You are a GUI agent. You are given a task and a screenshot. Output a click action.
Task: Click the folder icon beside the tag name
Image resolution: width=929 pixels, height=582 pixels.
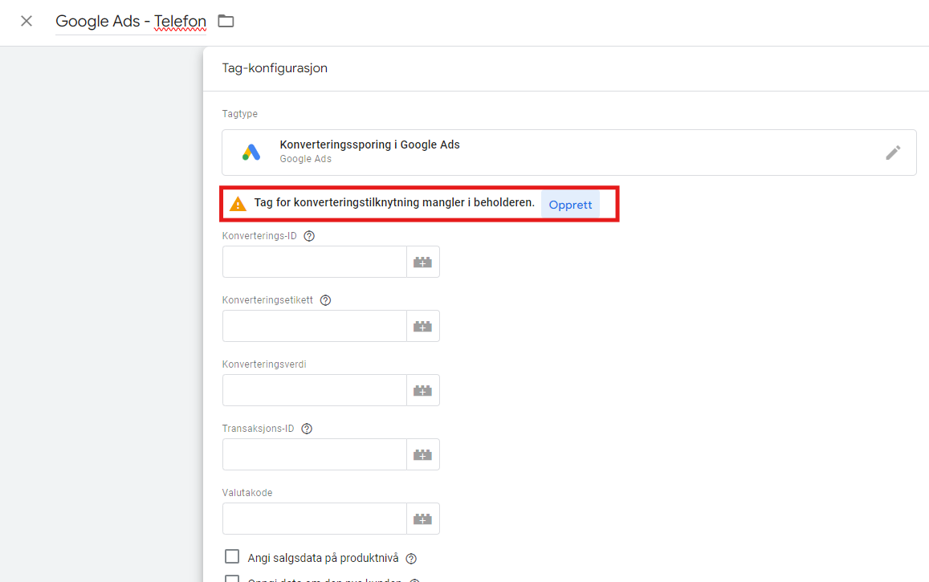(x=226, y=21)
